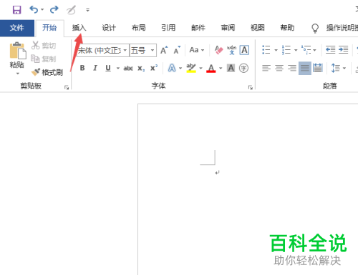Open the 剪贴板 clipboard pane launcher

(67, 88)
